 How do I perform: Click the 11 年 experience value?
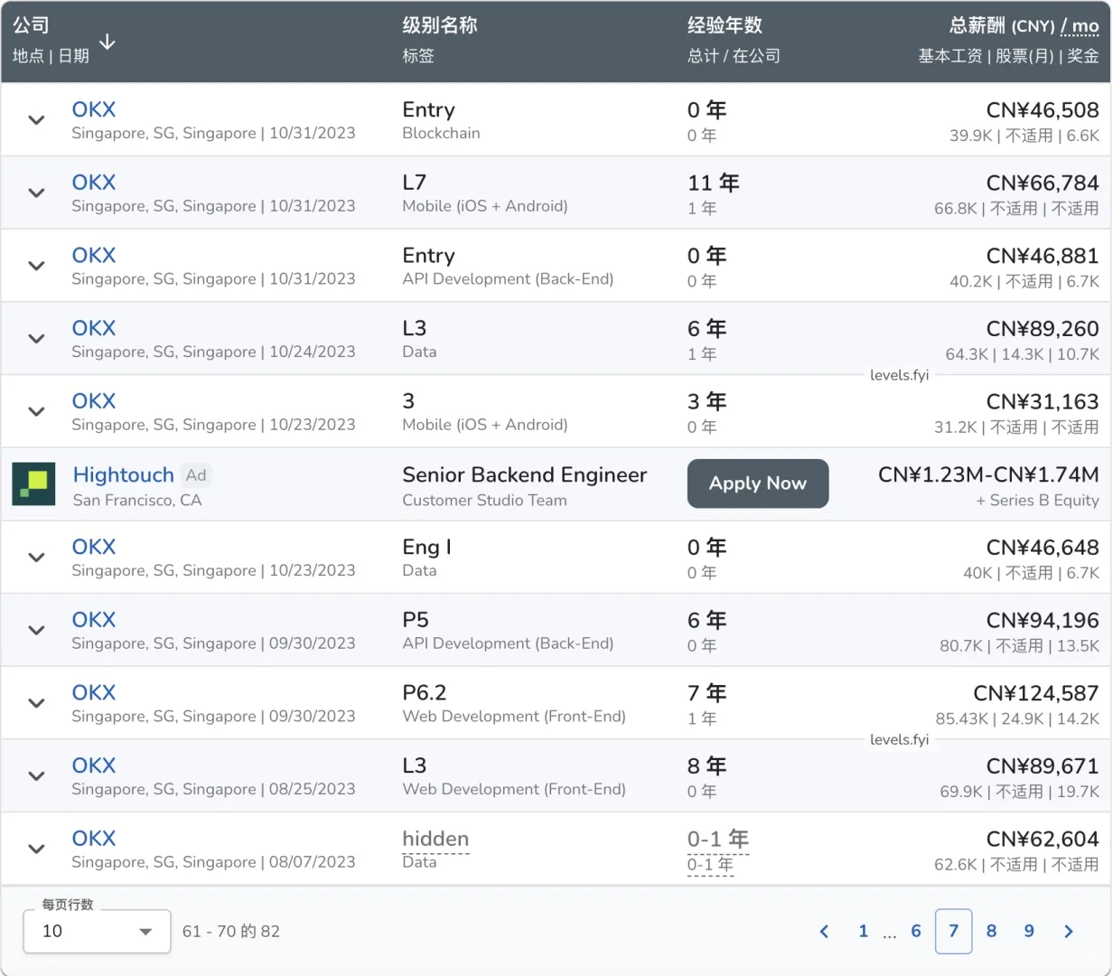pyautogui.click(x=714, y=183)
